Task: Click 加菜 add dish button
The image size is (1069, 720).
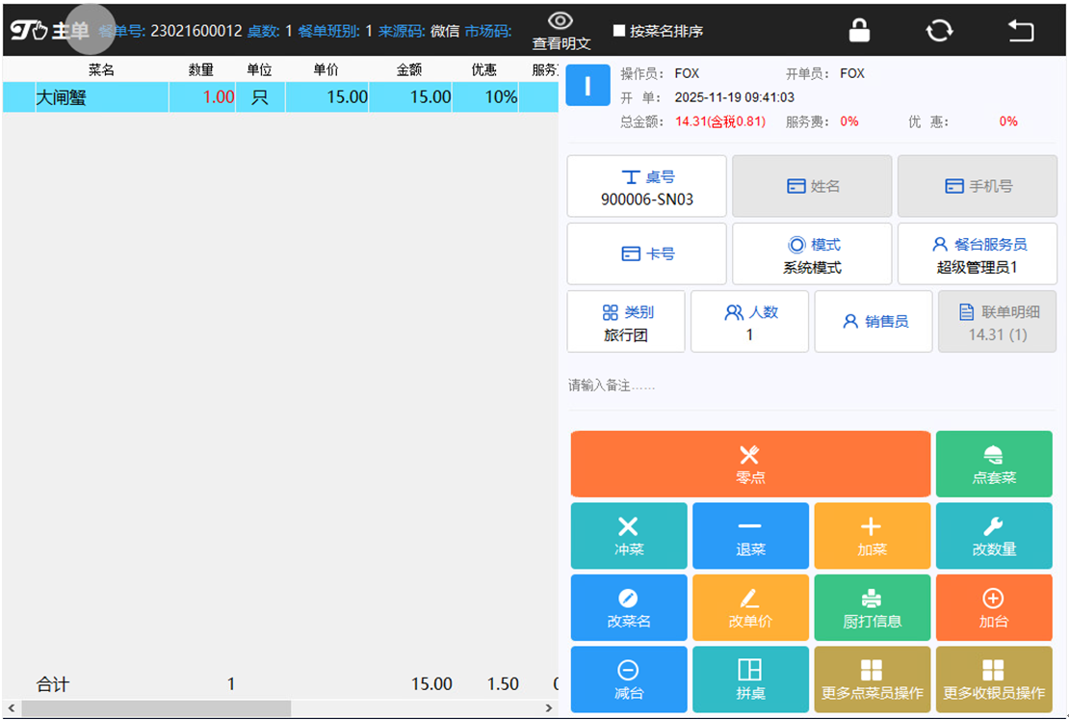Action: pyautogui.click(x=872, y=536)
